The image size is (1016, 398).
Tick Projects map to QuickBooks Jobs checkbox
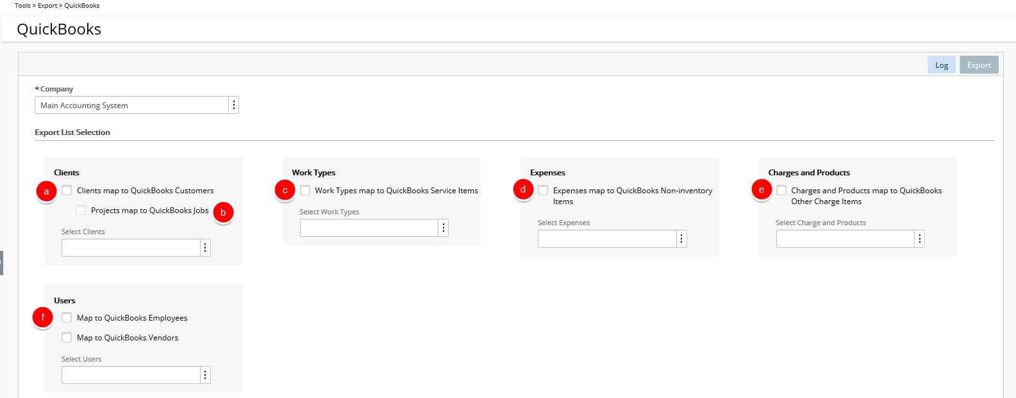81,210
